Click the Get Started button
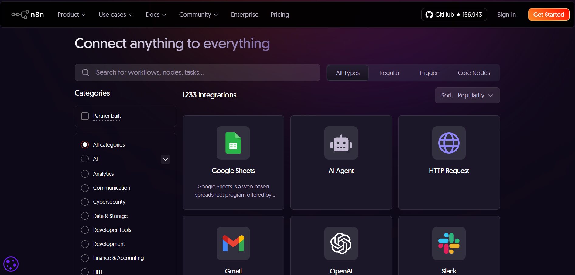The width and height of the screenshot is (575, 275). [x=548, y=15]
